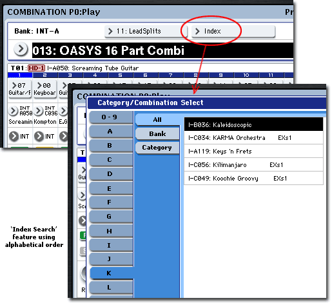Viewport: 332px width, 305px height.
Task: Switch to the Bank tab
Action: click(x=157, y=133)
